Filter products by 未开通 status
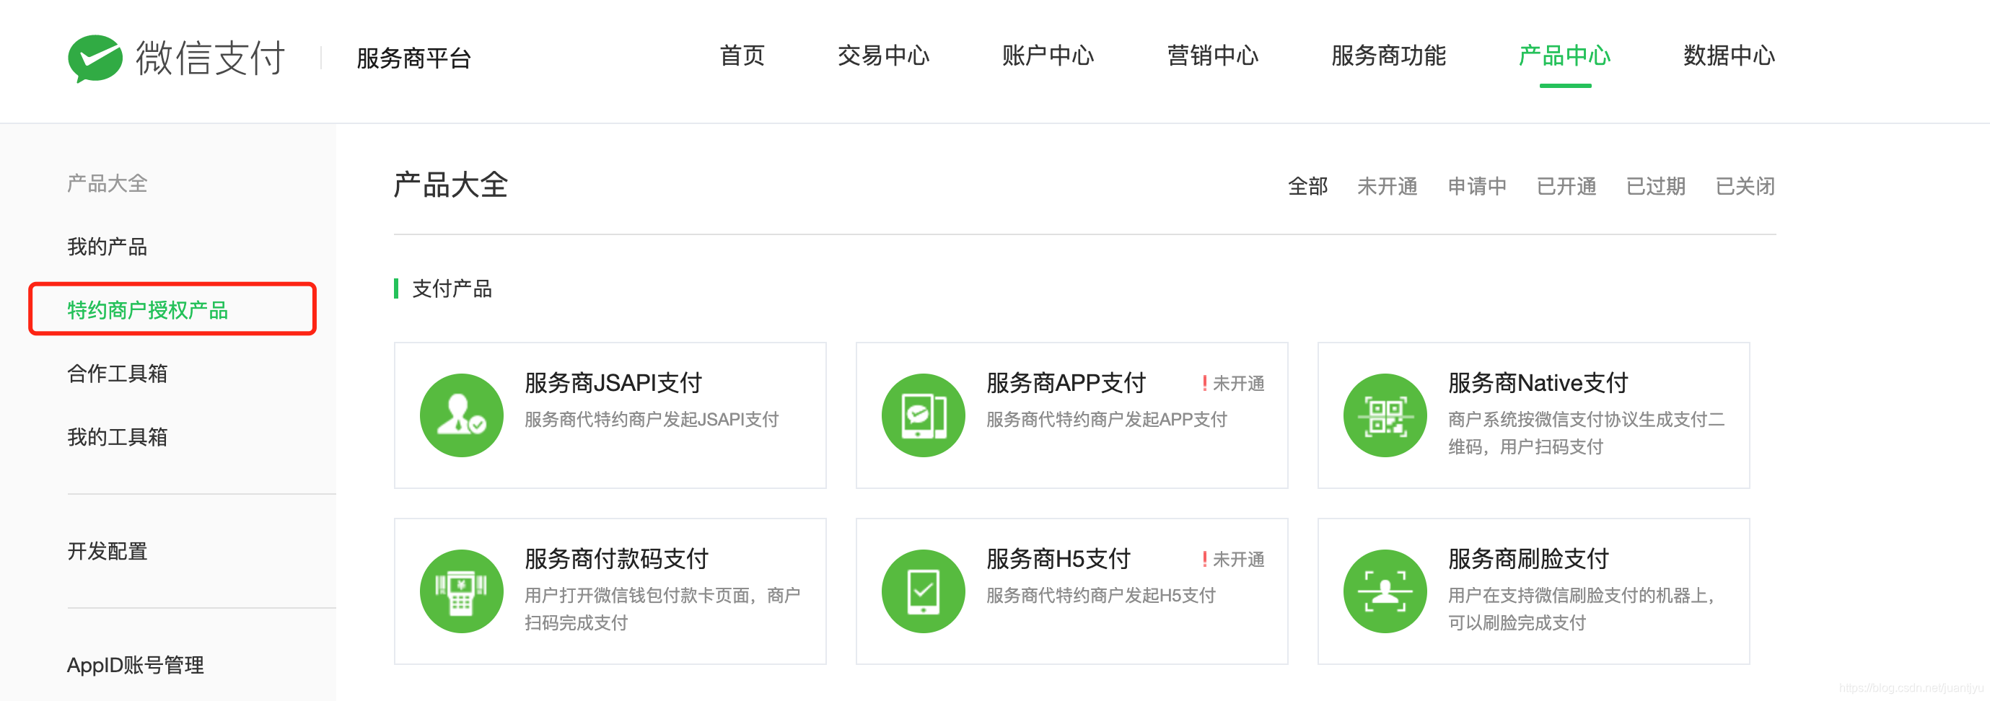The width and height of the screenshot is (1990, 701). (x=1388, y=186)
